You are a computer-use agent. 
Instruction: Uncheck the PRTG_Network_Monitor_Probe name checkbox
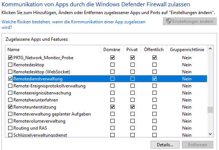10,58
